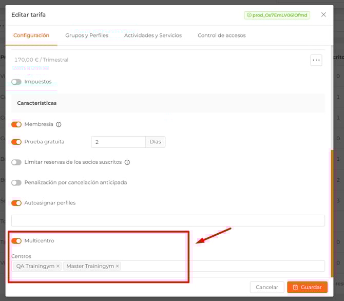
Task: Disable the Membresía toggle
Action: tap(16, 124)
